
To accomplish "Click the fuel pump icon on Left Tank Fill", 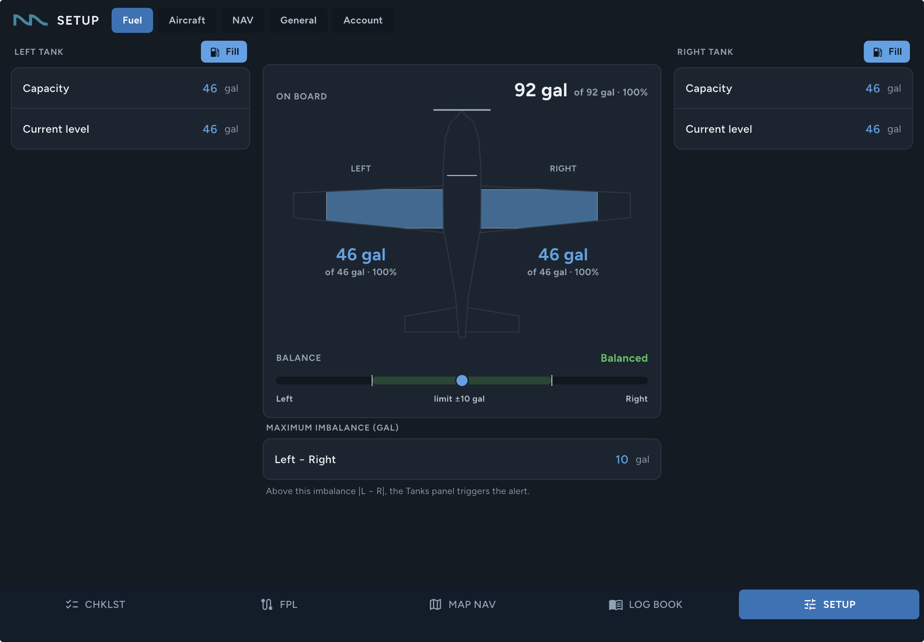I will click(215, 52).
